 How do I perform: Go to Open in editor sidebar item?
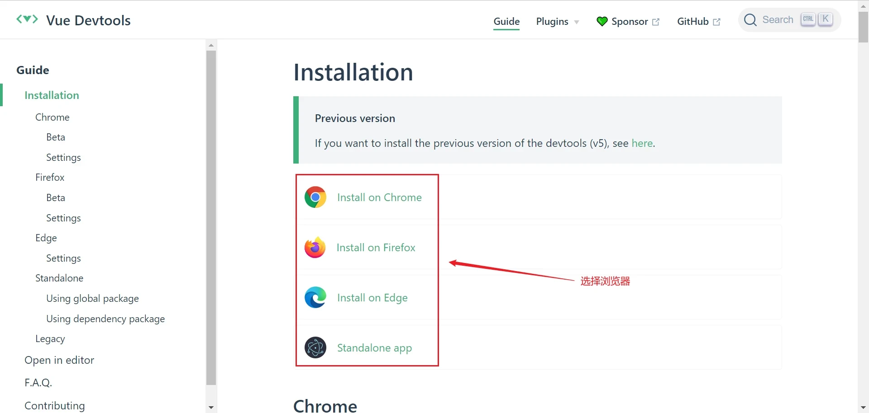(59, 360)
